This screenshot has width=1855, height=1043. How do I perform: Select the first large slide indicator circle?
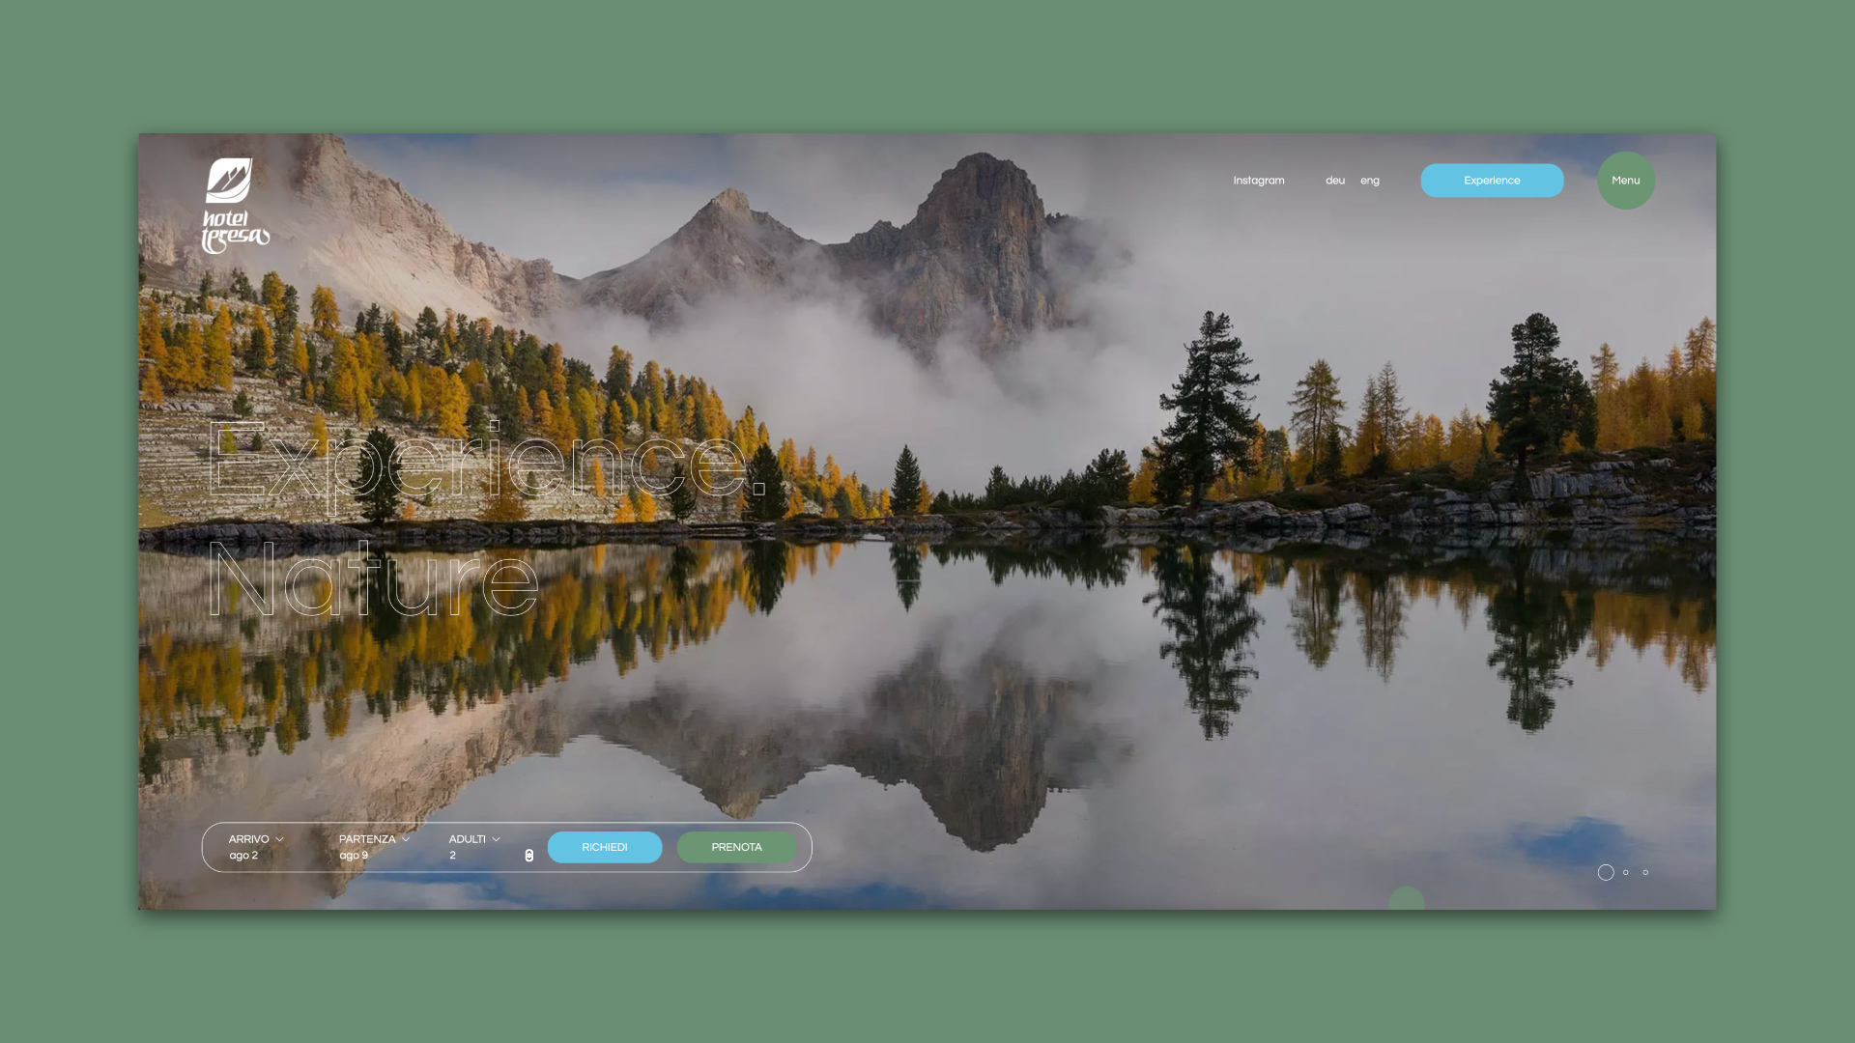[x=1606, y=872]
